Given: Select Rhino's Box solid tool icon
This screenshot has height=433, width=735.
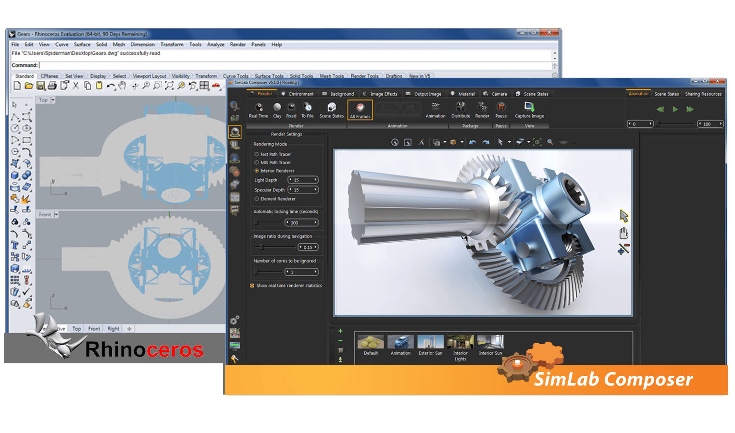Looking at the screenshot, I should pyautogui.click(x=15, y=175).
